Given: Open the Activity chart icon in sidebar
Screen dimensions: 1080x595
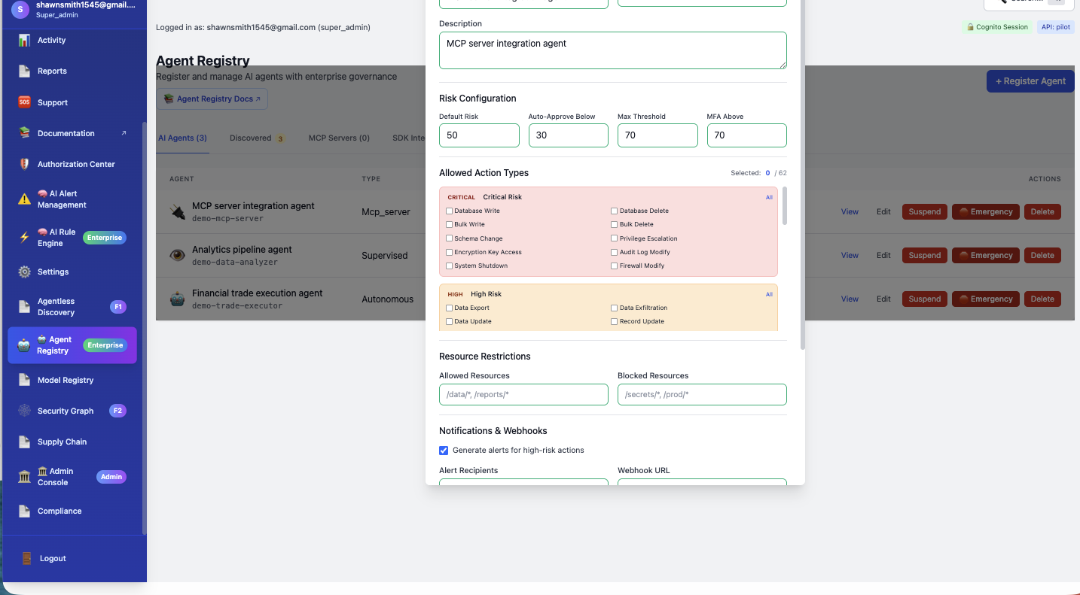Looking at the screenshot, I should 24,41.
